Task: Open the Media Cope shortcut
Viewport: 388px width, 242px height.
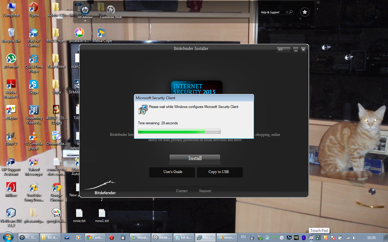Action: coord(102,36)
